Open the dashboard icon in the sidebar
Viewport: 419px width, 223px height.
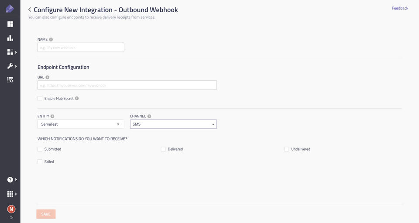10,24
